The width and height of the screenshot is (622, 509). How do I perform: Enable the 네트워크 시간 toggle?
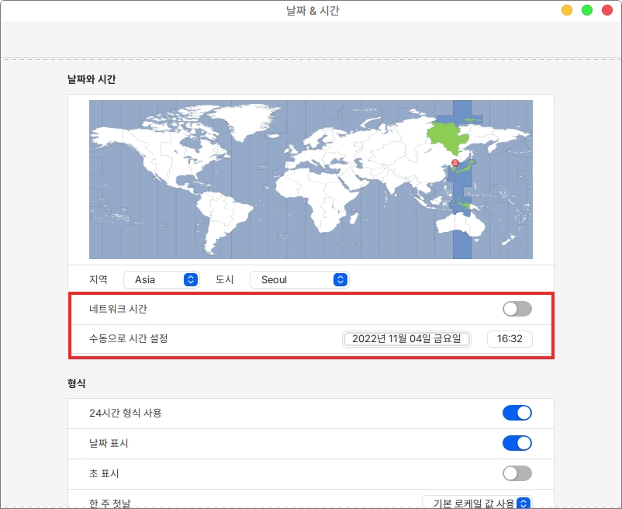(517, 309)
